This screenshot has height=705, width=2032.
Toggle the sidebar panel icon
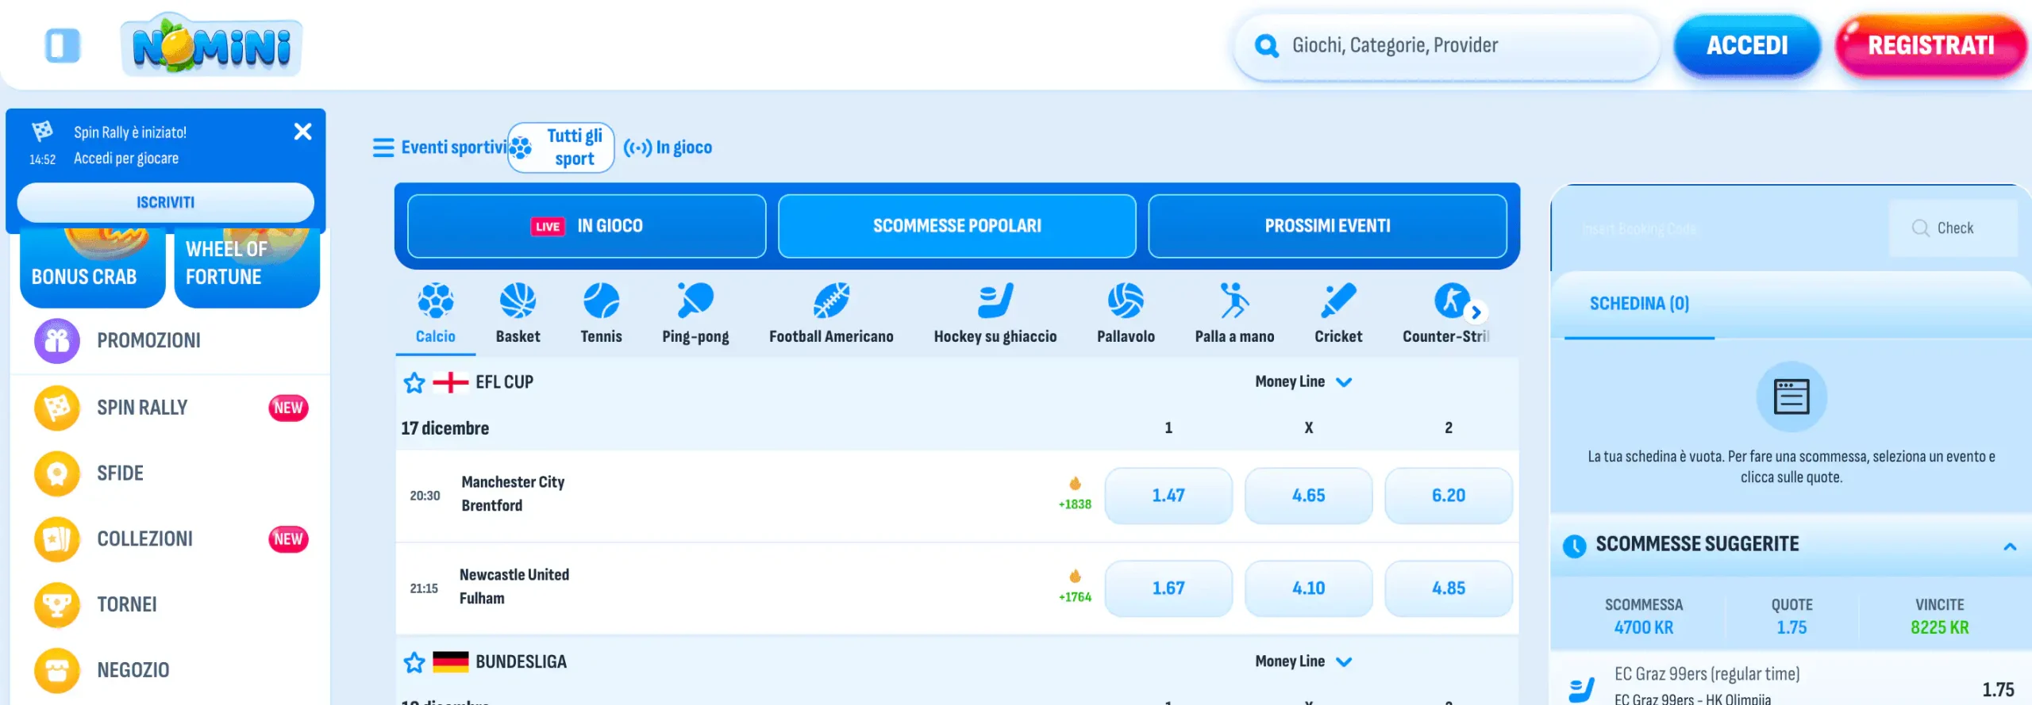(63, 46)
